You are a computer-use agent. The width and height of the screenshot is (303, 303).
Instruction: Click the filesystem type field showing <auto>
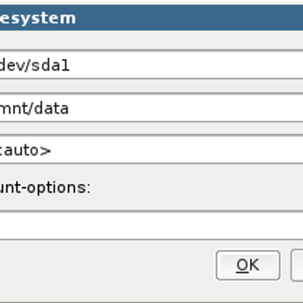151,150
